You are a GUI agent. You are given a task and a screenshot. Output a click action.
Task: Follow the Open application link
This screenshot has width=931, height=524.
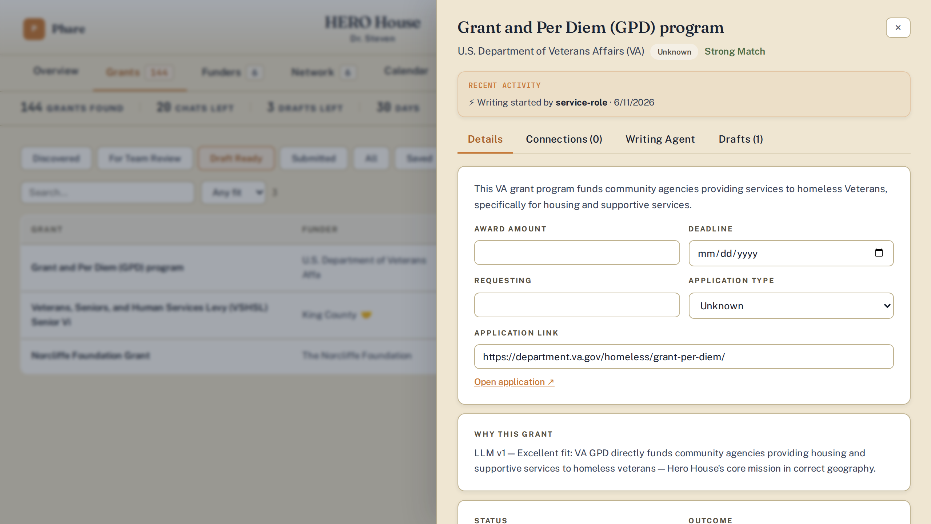[514, 382]
